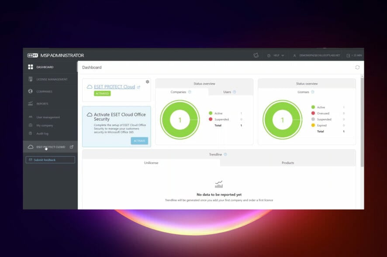Click the Expired legend label
This screenshot has width=387, height=257.
tap(321, 125)
